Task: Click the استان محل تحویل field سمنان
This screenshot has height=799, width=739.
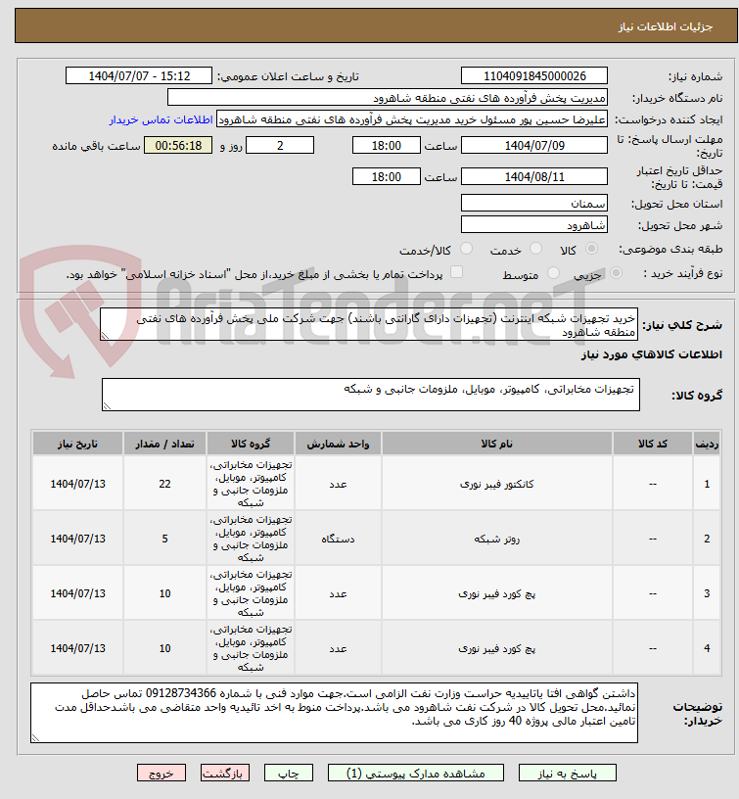Action: (x=534, y=204)
